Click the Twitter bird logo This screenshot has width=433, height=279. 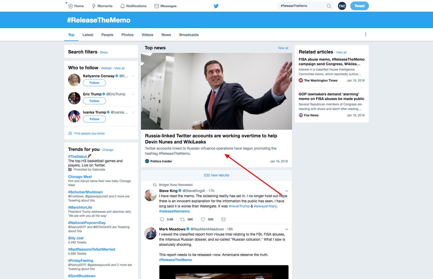tap(216, 6)
